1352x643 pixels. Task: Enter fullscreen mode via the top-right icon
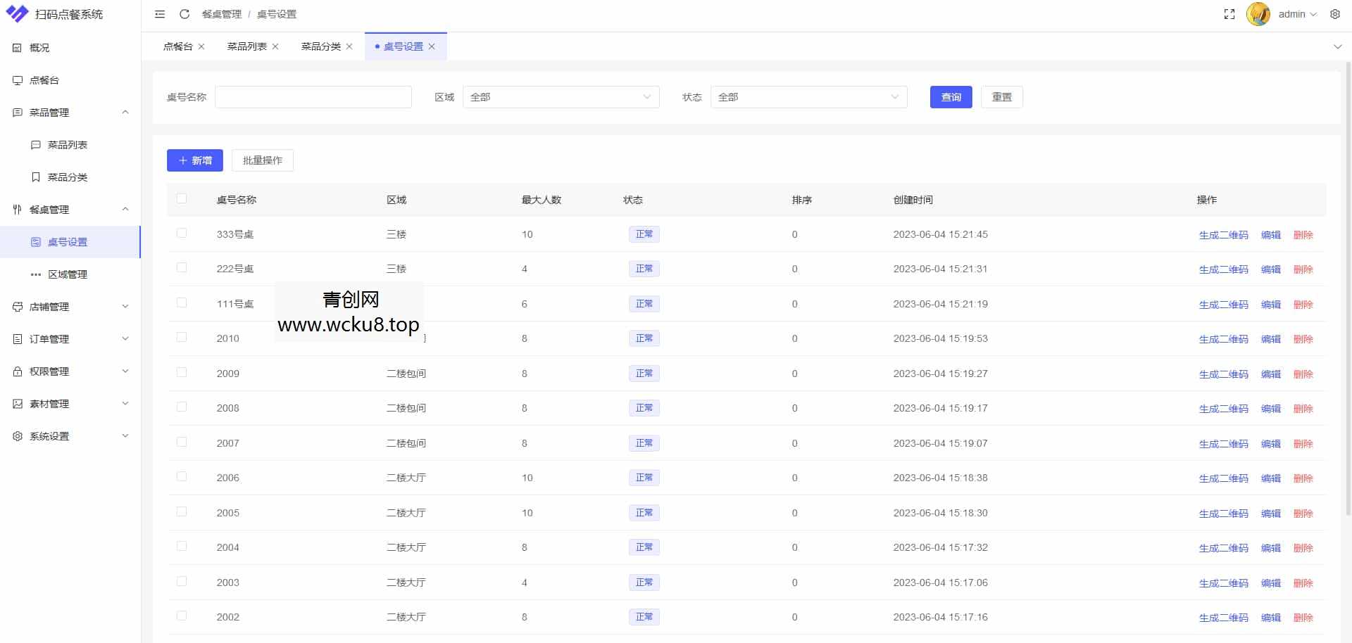pyautogui.click(x=1229, y=13)
